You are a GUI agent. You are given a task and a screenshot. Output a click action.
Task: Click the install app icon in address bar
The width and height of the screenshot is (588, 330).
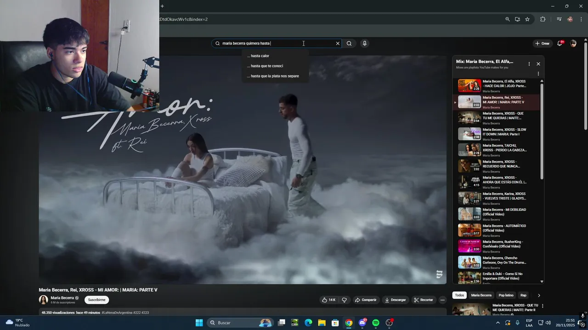(517, 19)
